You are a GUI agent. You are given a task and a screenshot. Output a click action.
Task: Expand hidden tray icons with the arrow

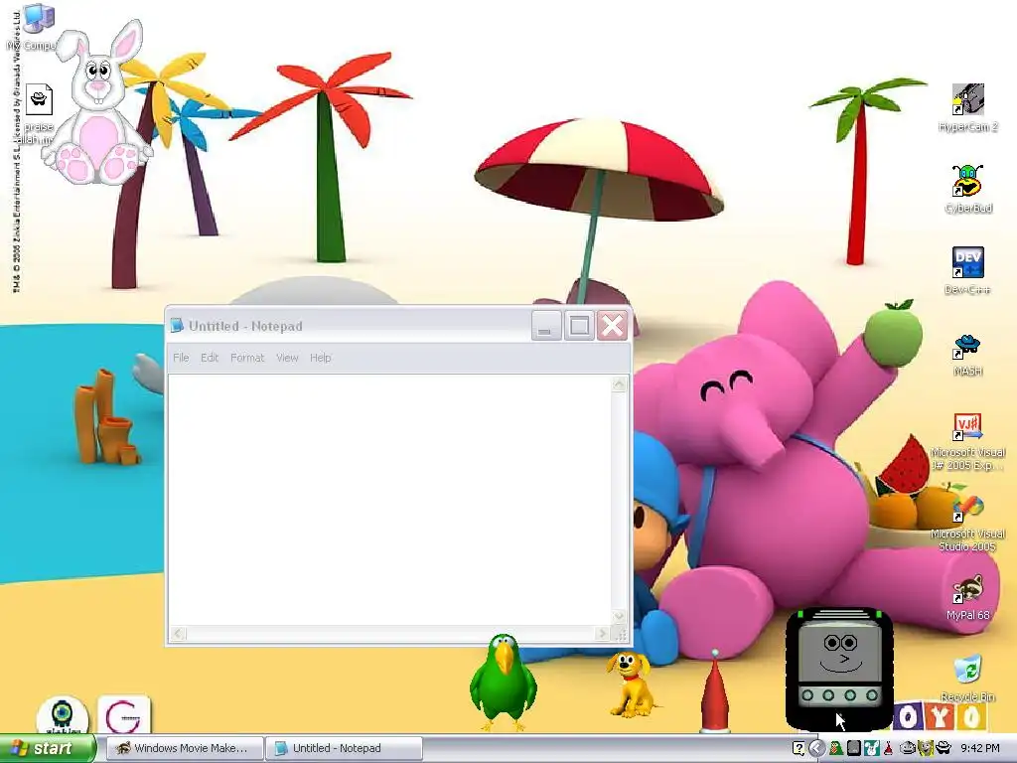(x=817, y=748)
